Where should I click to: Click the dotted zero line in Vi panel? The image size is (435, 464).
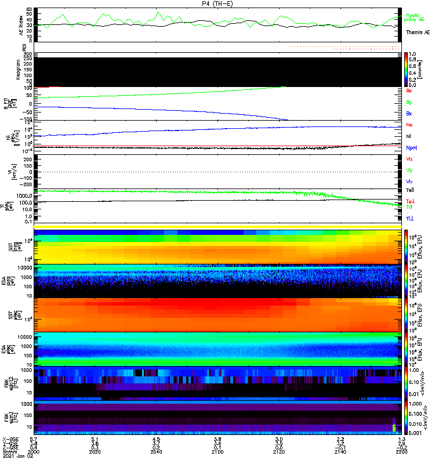click(x=218, y=172)
